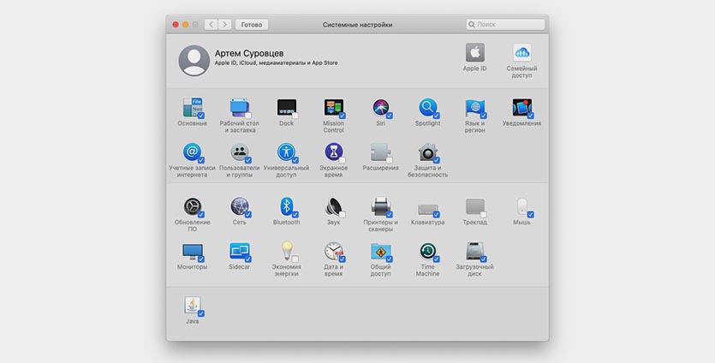The width and height of the screenshot is (715, 363).
Task: Tick the Звук checkbox
Action: 342,213
